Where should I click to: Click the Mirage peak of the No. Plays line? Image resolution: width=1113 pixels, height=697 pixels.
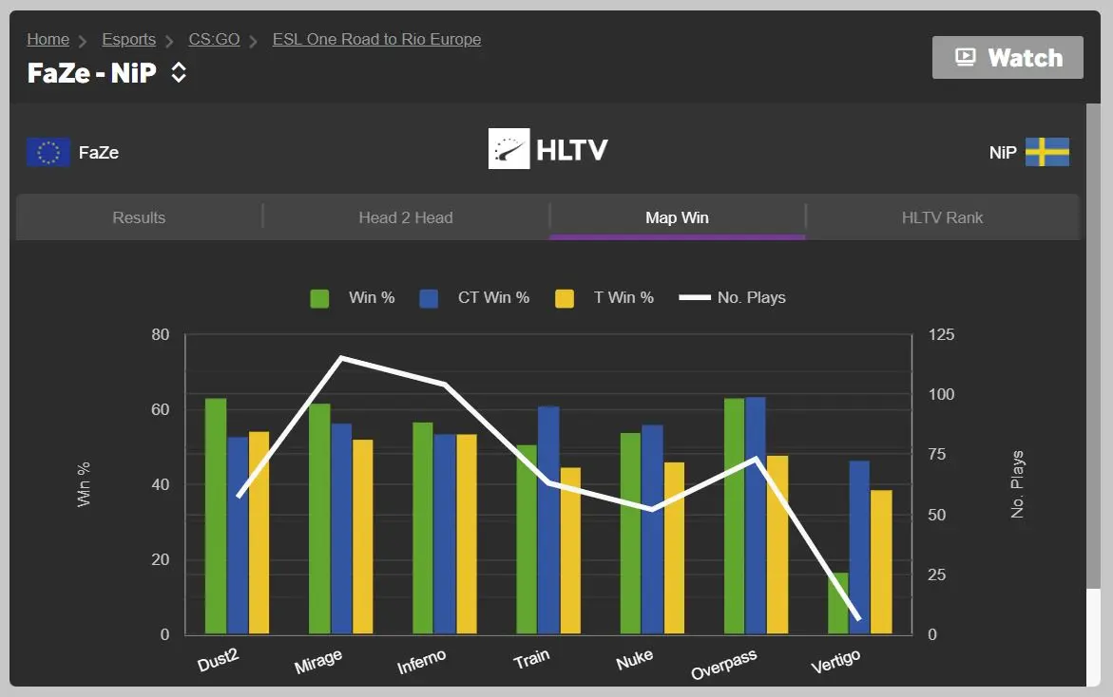(341, 358)
